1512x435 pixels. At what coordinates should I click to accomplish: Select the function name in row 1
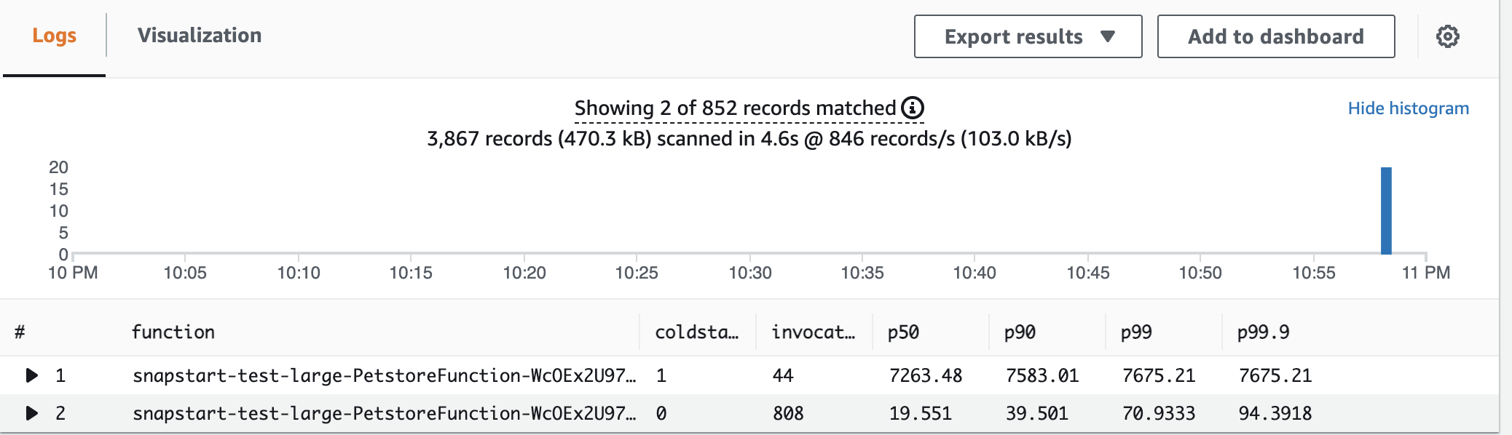pos(384,375)
